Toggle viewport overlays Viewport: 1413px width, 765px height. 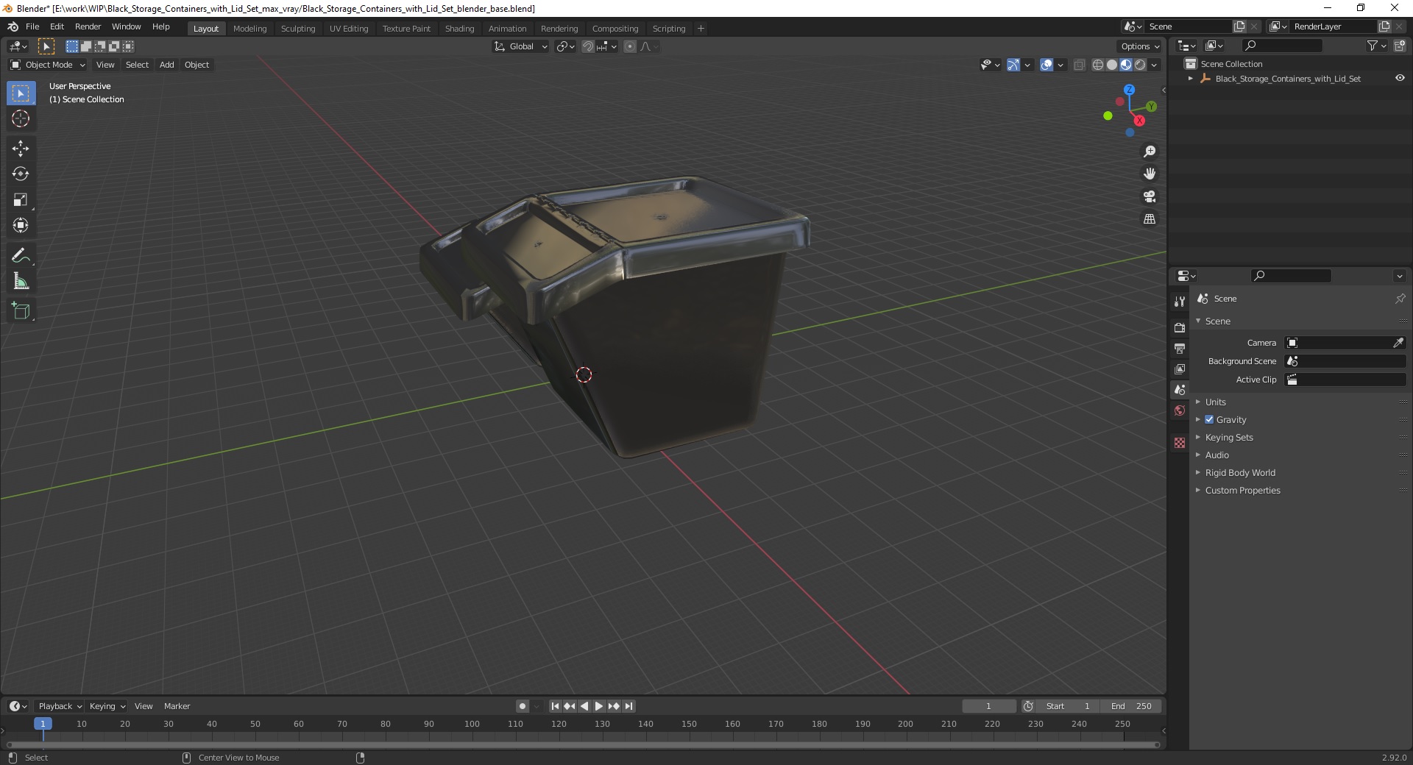pos(1047,65)
